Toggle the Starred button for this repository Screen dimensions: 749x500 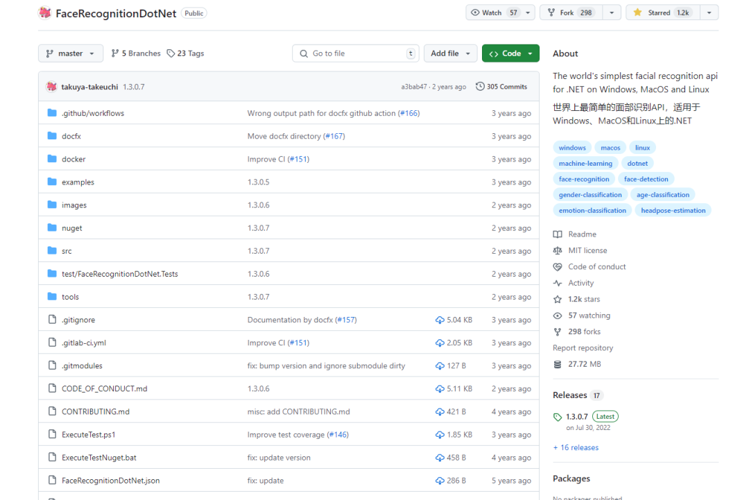[x=662, y=12]
